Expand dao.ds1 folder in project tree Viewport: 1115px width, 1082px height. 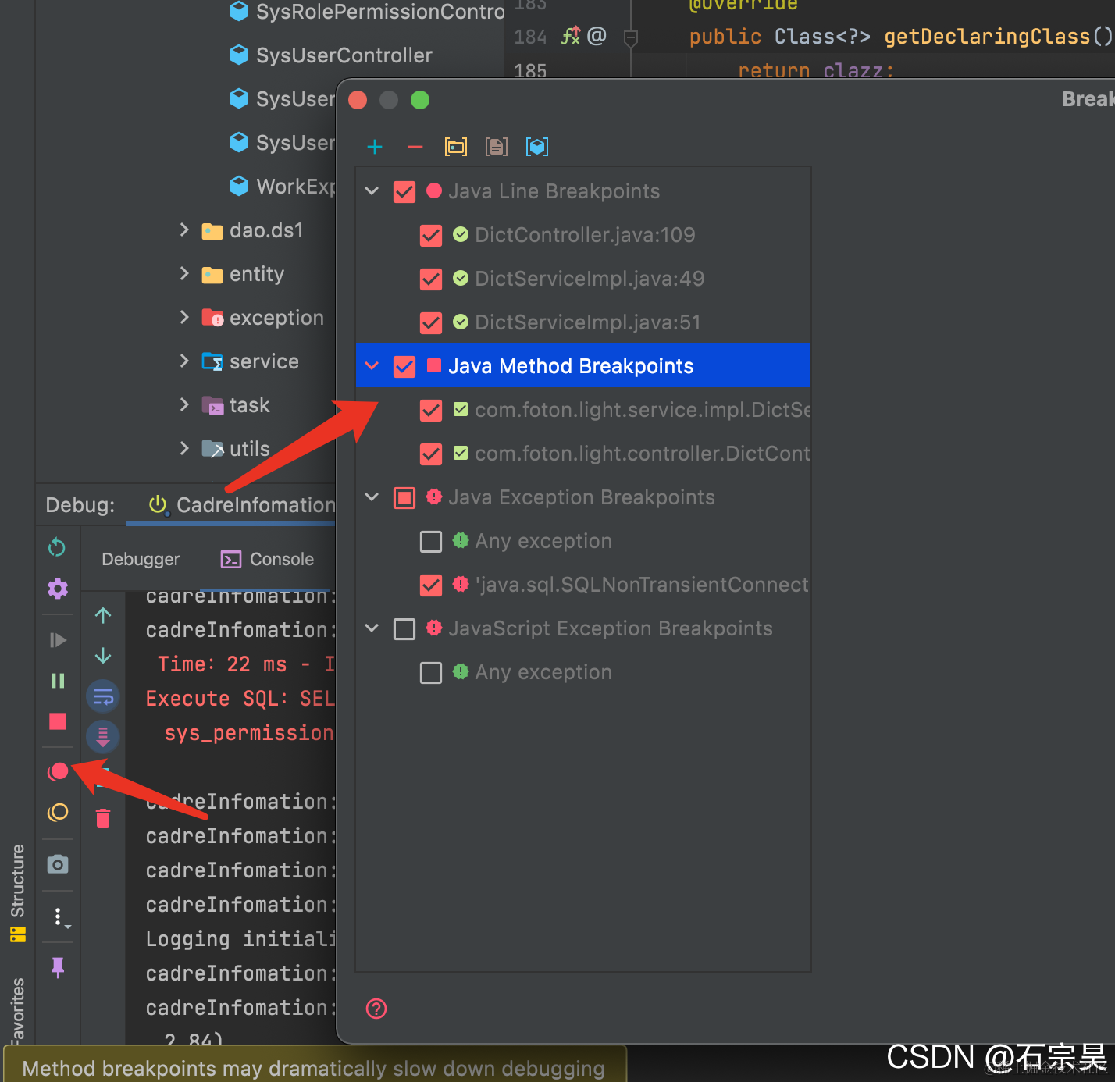[184, 230]
